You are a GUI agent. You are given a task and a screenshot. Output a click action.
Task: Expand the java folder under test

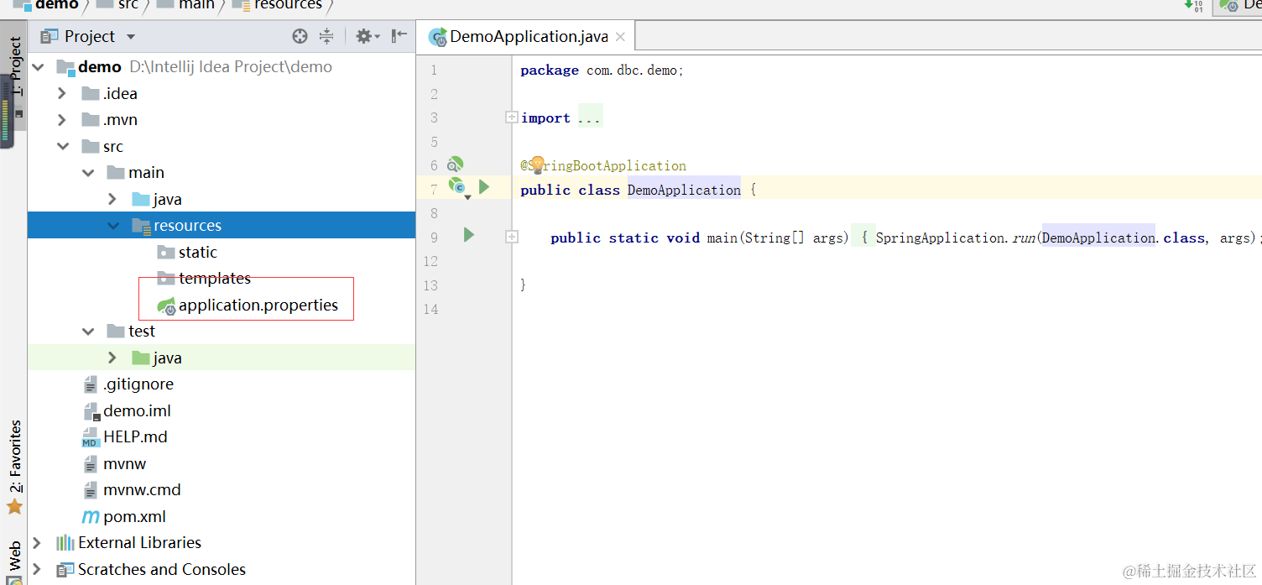pos(112,358)
